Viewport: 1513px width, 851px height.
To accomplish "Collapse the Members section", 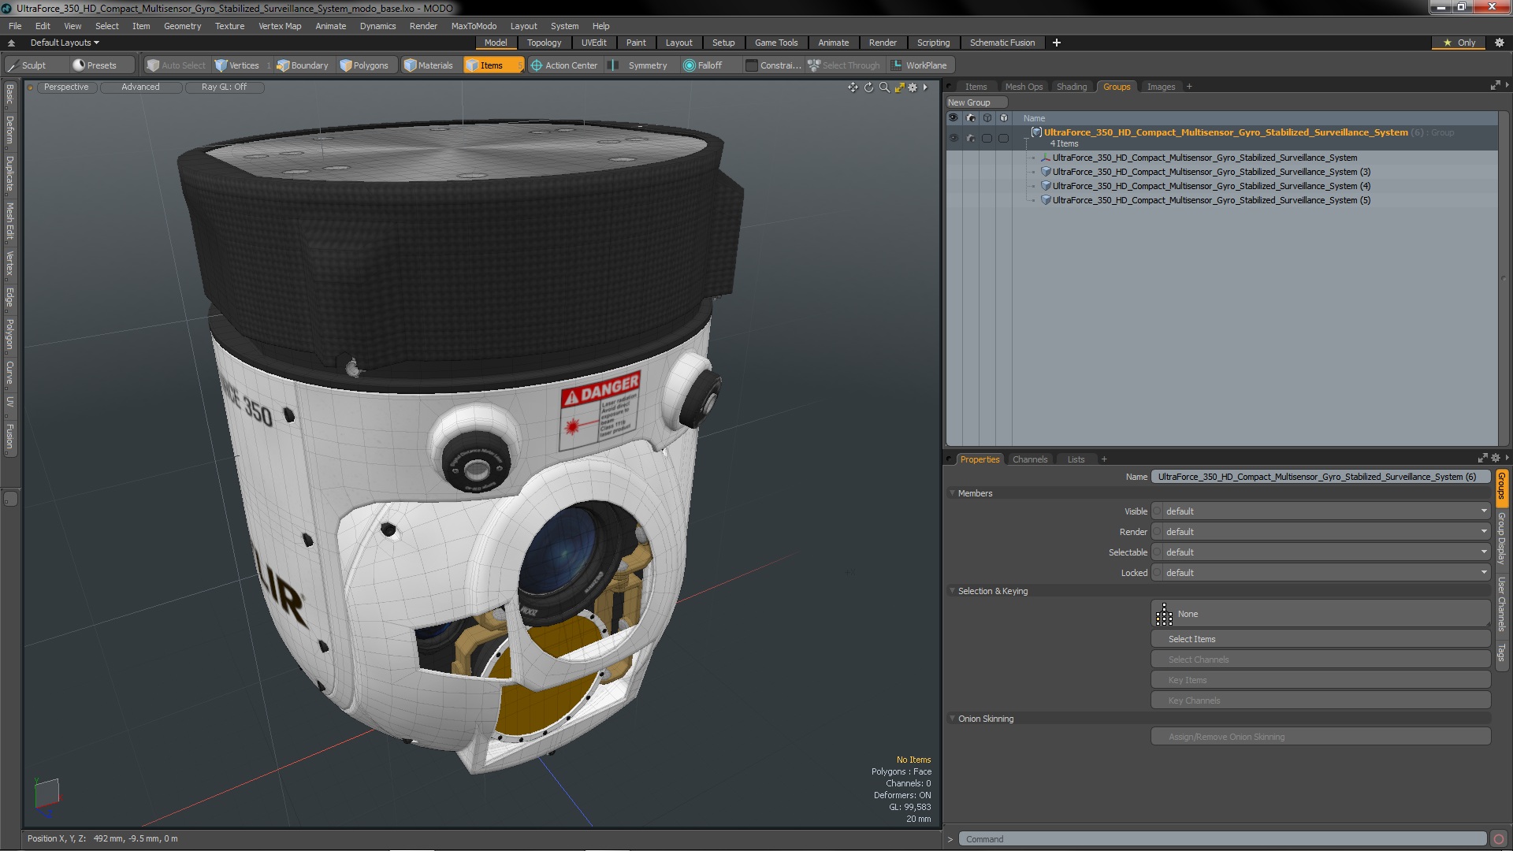I will (x=952, y=493).
